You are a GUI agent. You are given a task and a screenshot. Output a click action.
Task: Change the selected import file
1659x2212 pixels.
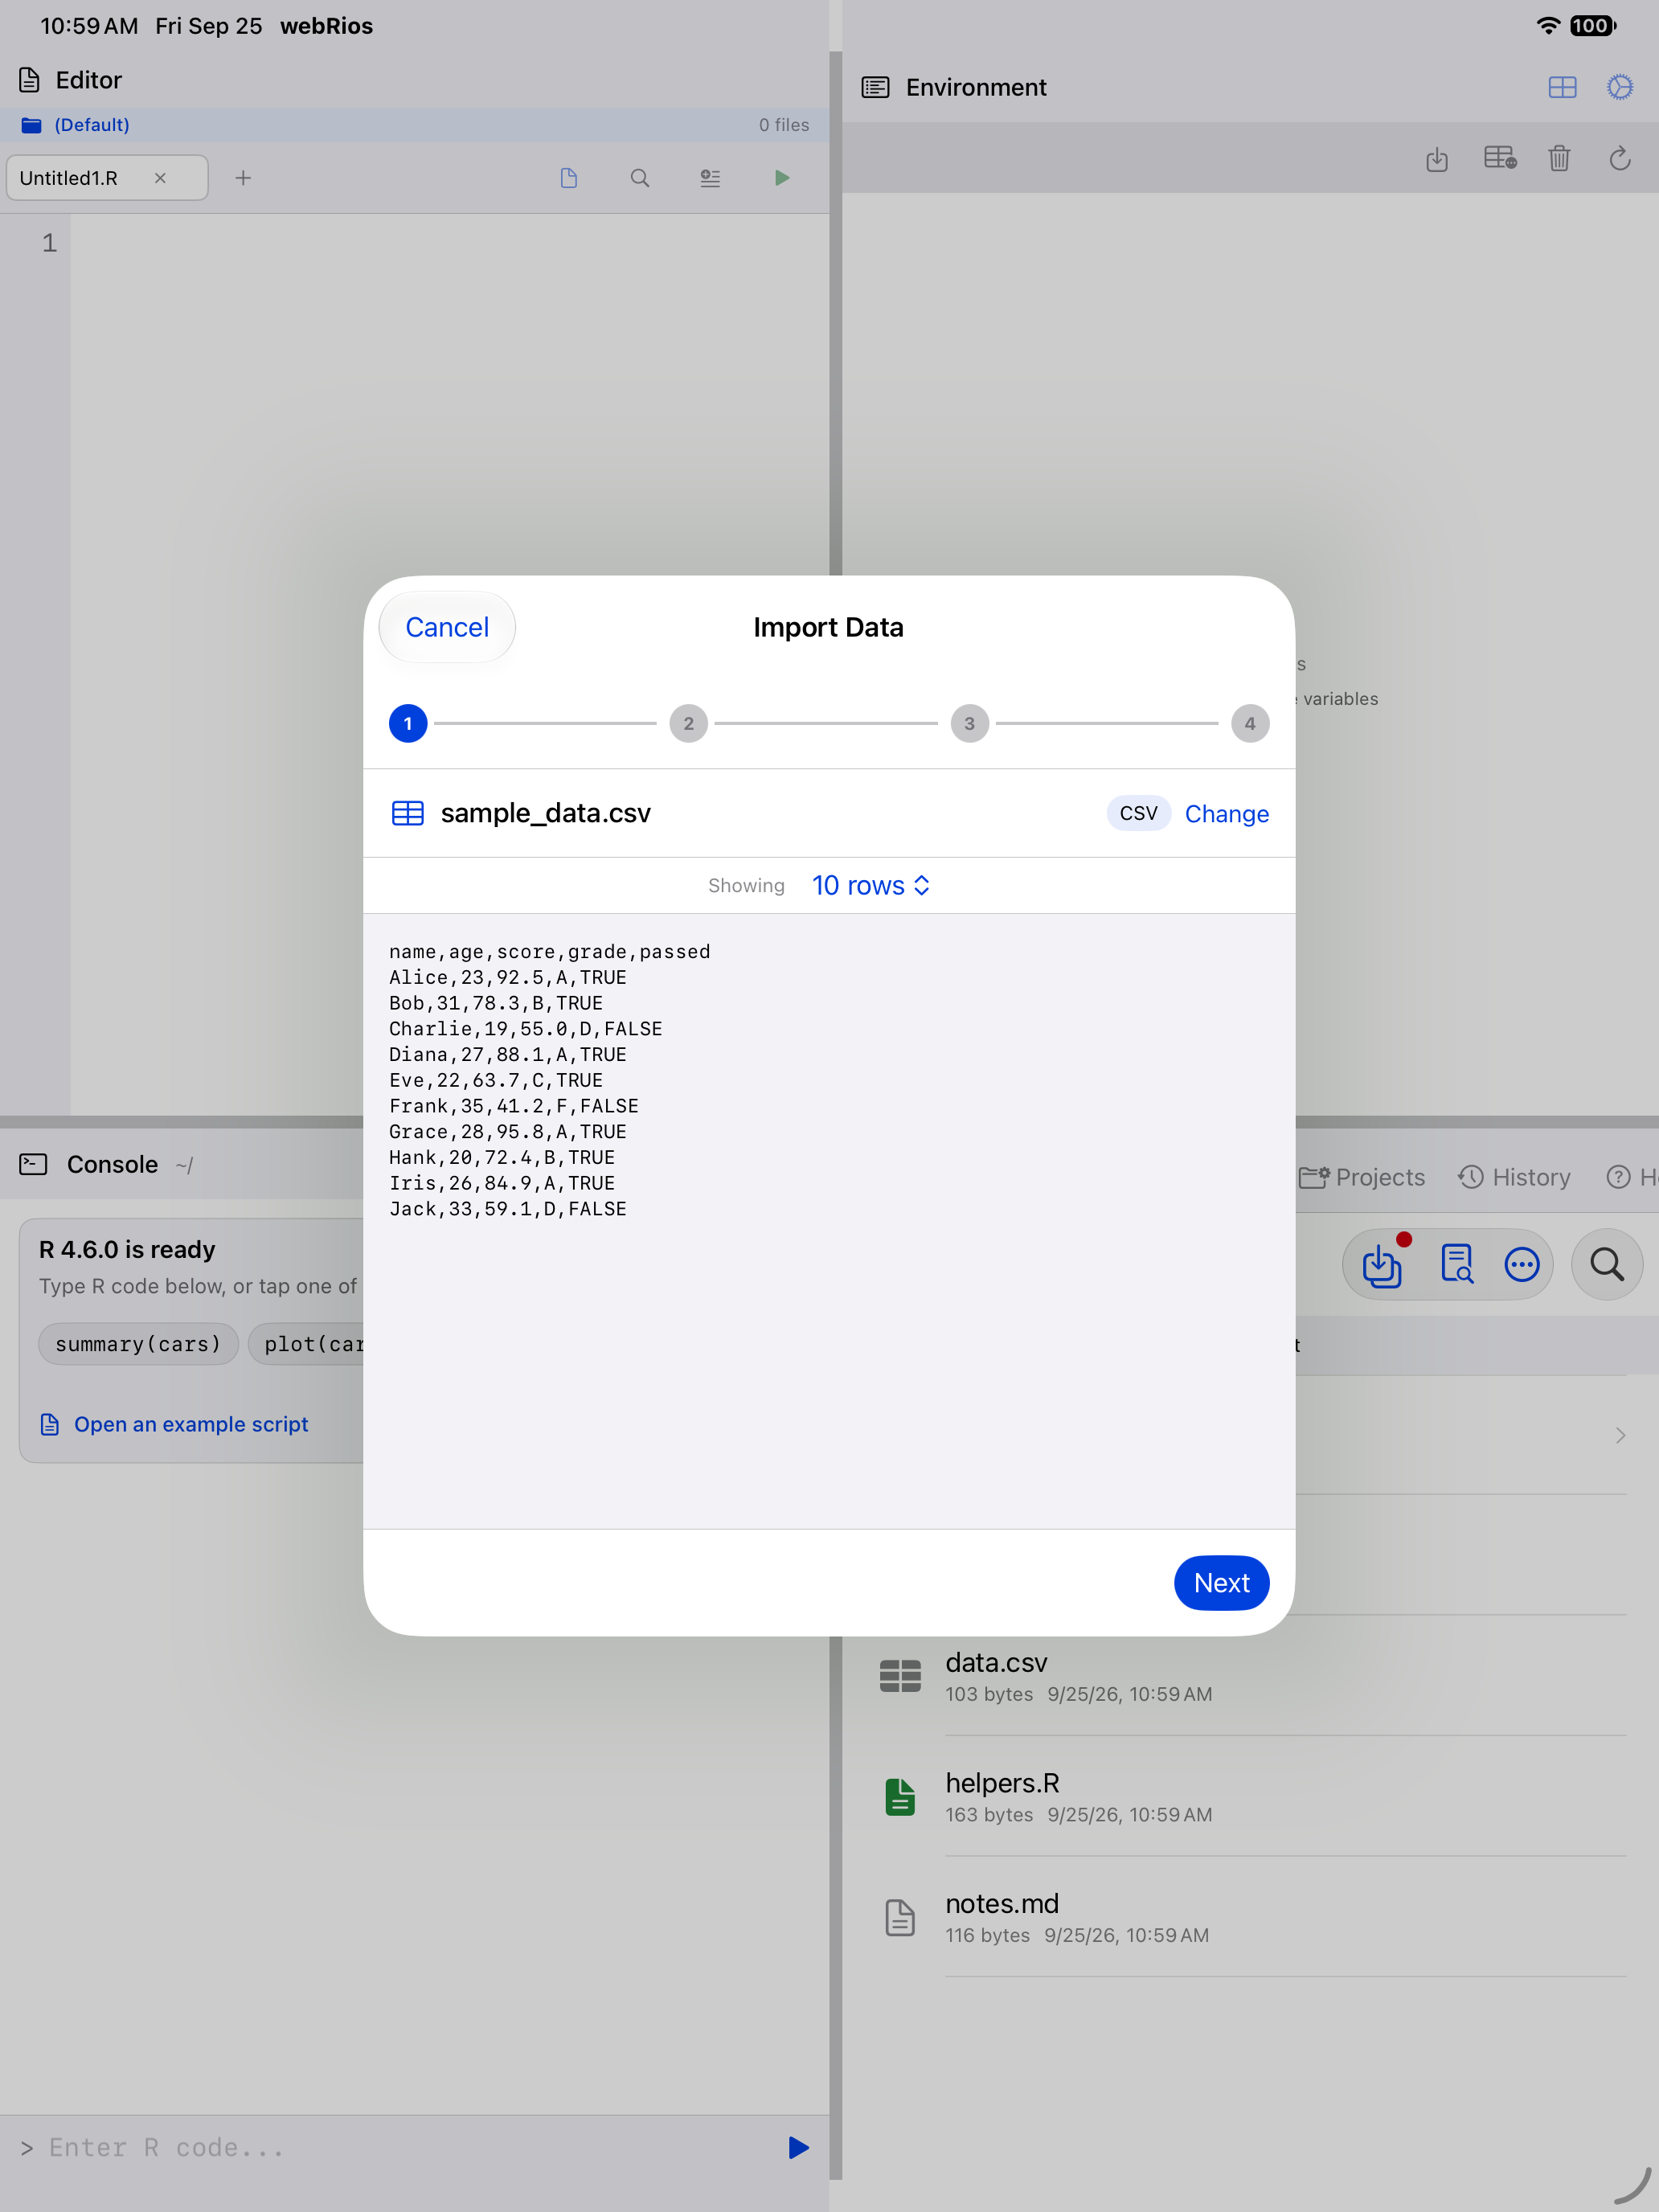pos(1226,814)
